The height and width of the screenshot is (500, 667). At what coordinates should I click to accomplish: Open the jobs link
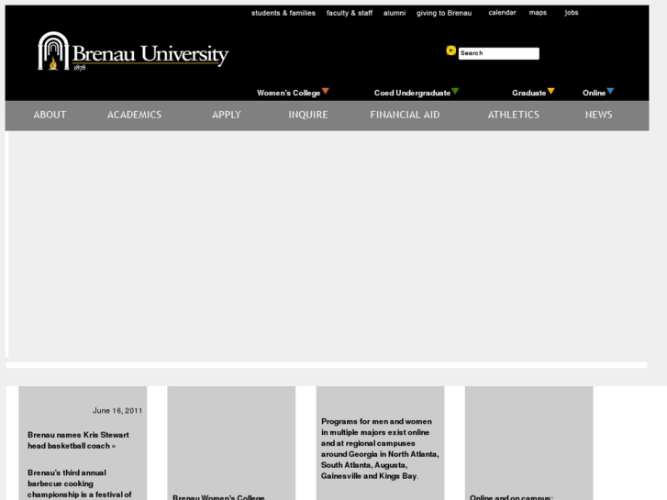tap(572, 13)
